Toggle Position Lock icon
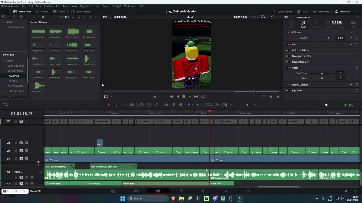 181,105
